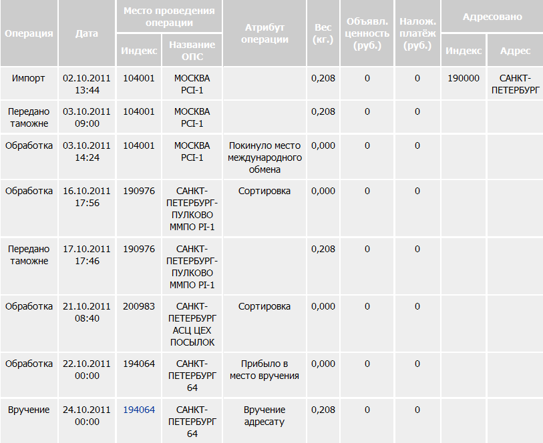Open the blue 194064 index link
Image resolution: width=543 pixels, height=443 pixels.
139,410
